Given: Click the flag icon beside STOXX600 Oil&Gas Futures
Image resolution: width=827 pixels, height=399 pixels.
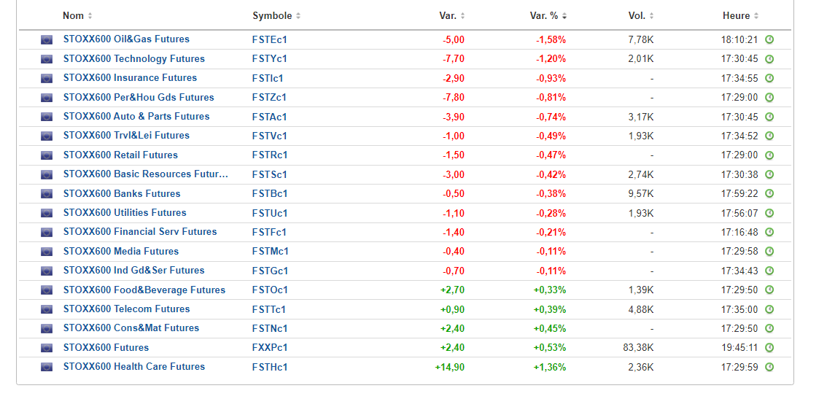Looking at the screenshot, I should point(47,40).
